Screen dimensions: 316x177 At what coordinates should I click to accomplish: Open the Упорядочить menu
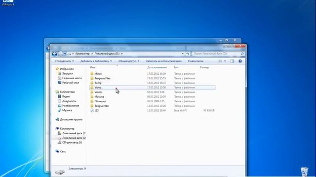[x=65, y=61]
